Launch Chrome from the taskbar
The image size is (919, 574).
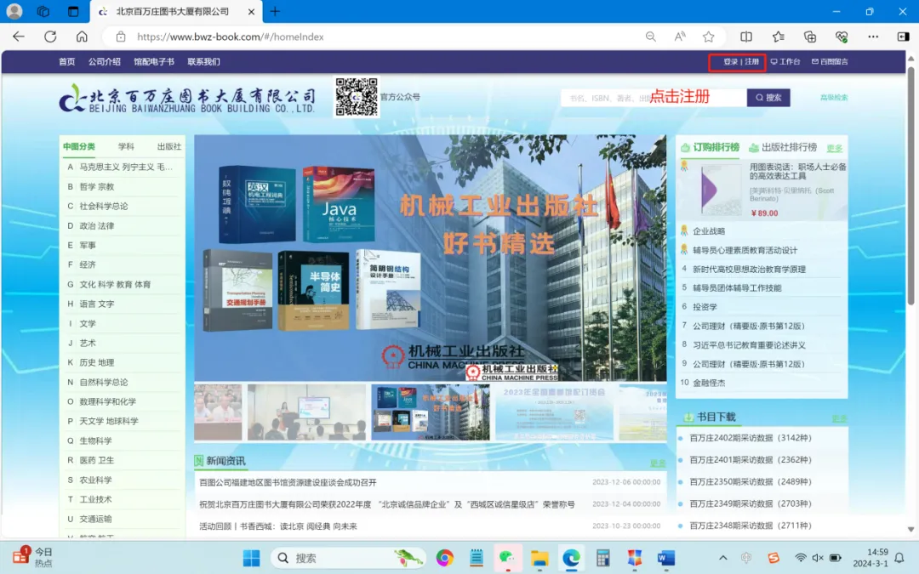click(x=444, y=558)
